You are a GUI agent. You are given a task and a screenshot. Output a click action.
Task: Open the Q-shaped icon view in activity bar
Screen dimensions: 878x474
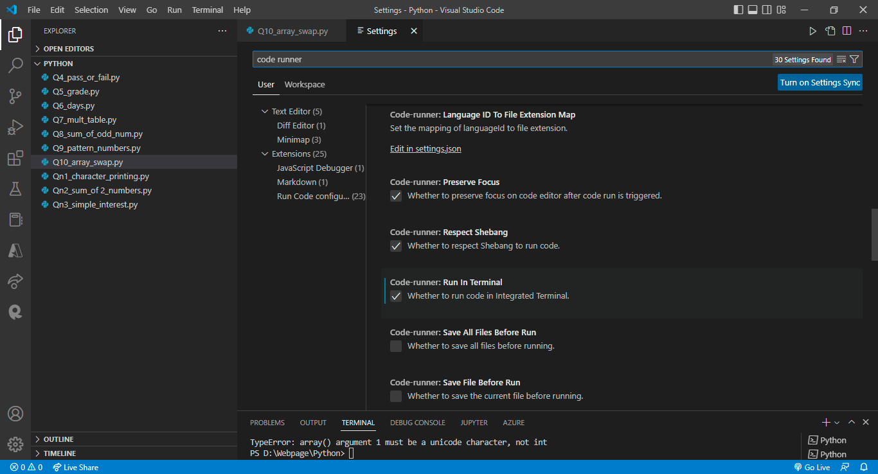[15, 312]
